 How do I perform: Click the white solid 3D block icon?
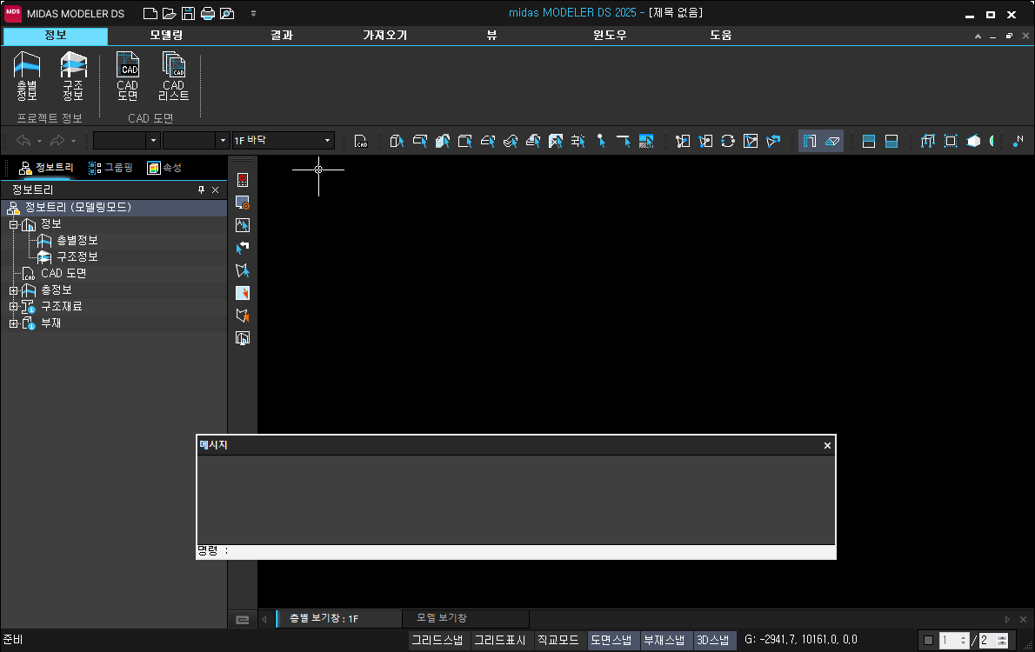pos(973,141)
